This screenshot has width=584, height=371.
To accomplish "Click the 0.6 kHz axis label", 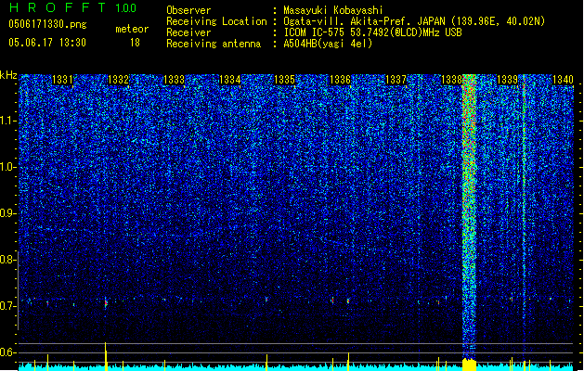I will (x=7, y=352).
